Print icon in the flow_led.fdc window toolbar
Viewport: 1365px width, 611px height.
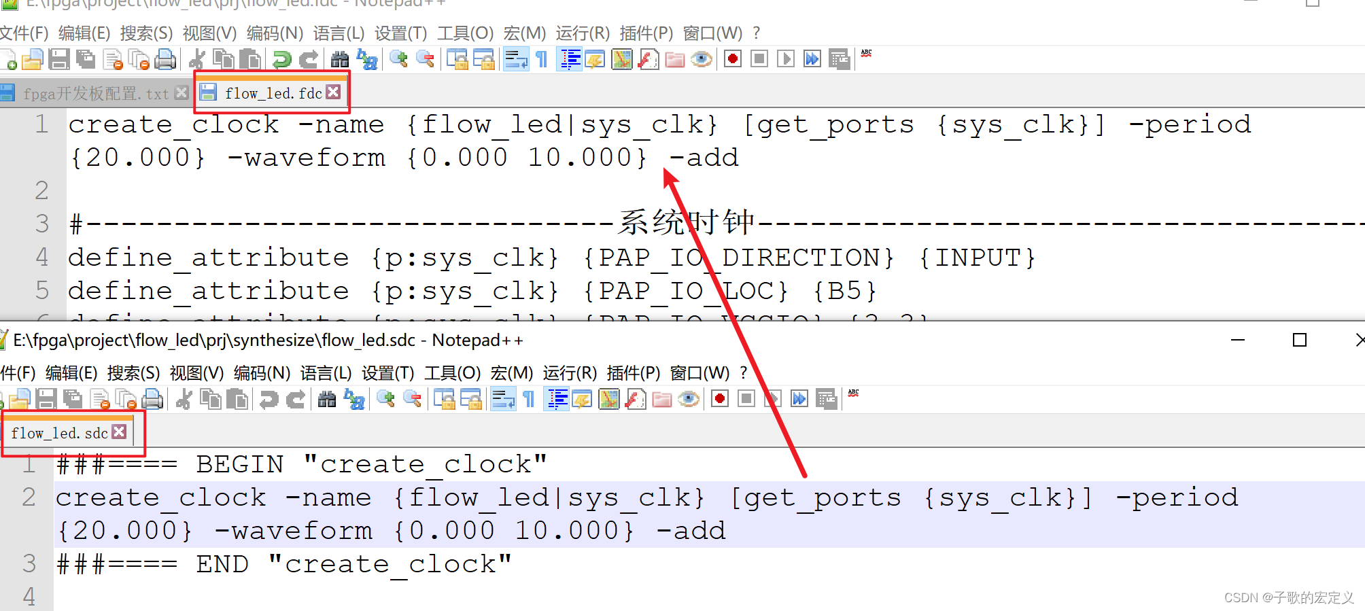pyautogui.click(x=165, y=60)
